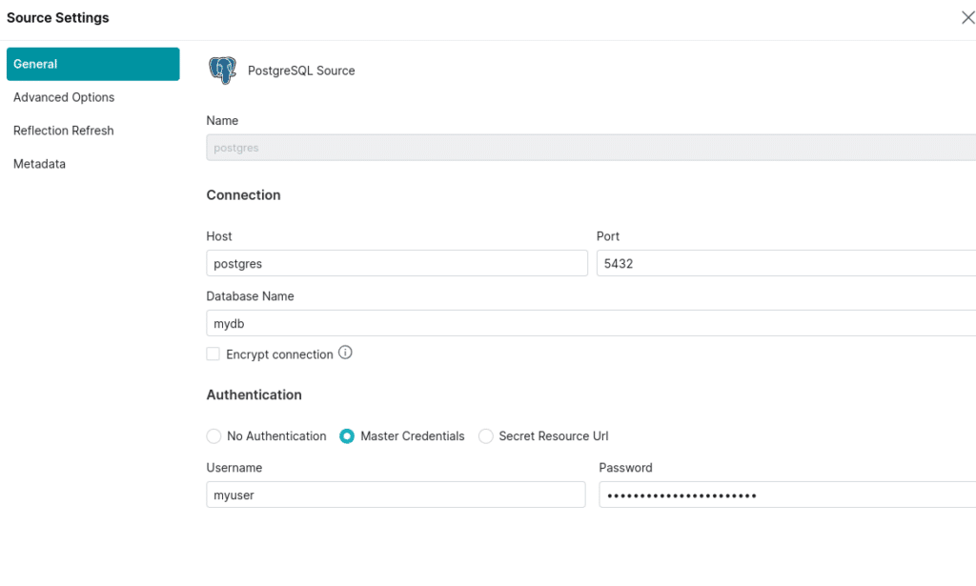Click the disabled Name field showing postgres
Screen dimensions: 976x586
pos(591,148)
